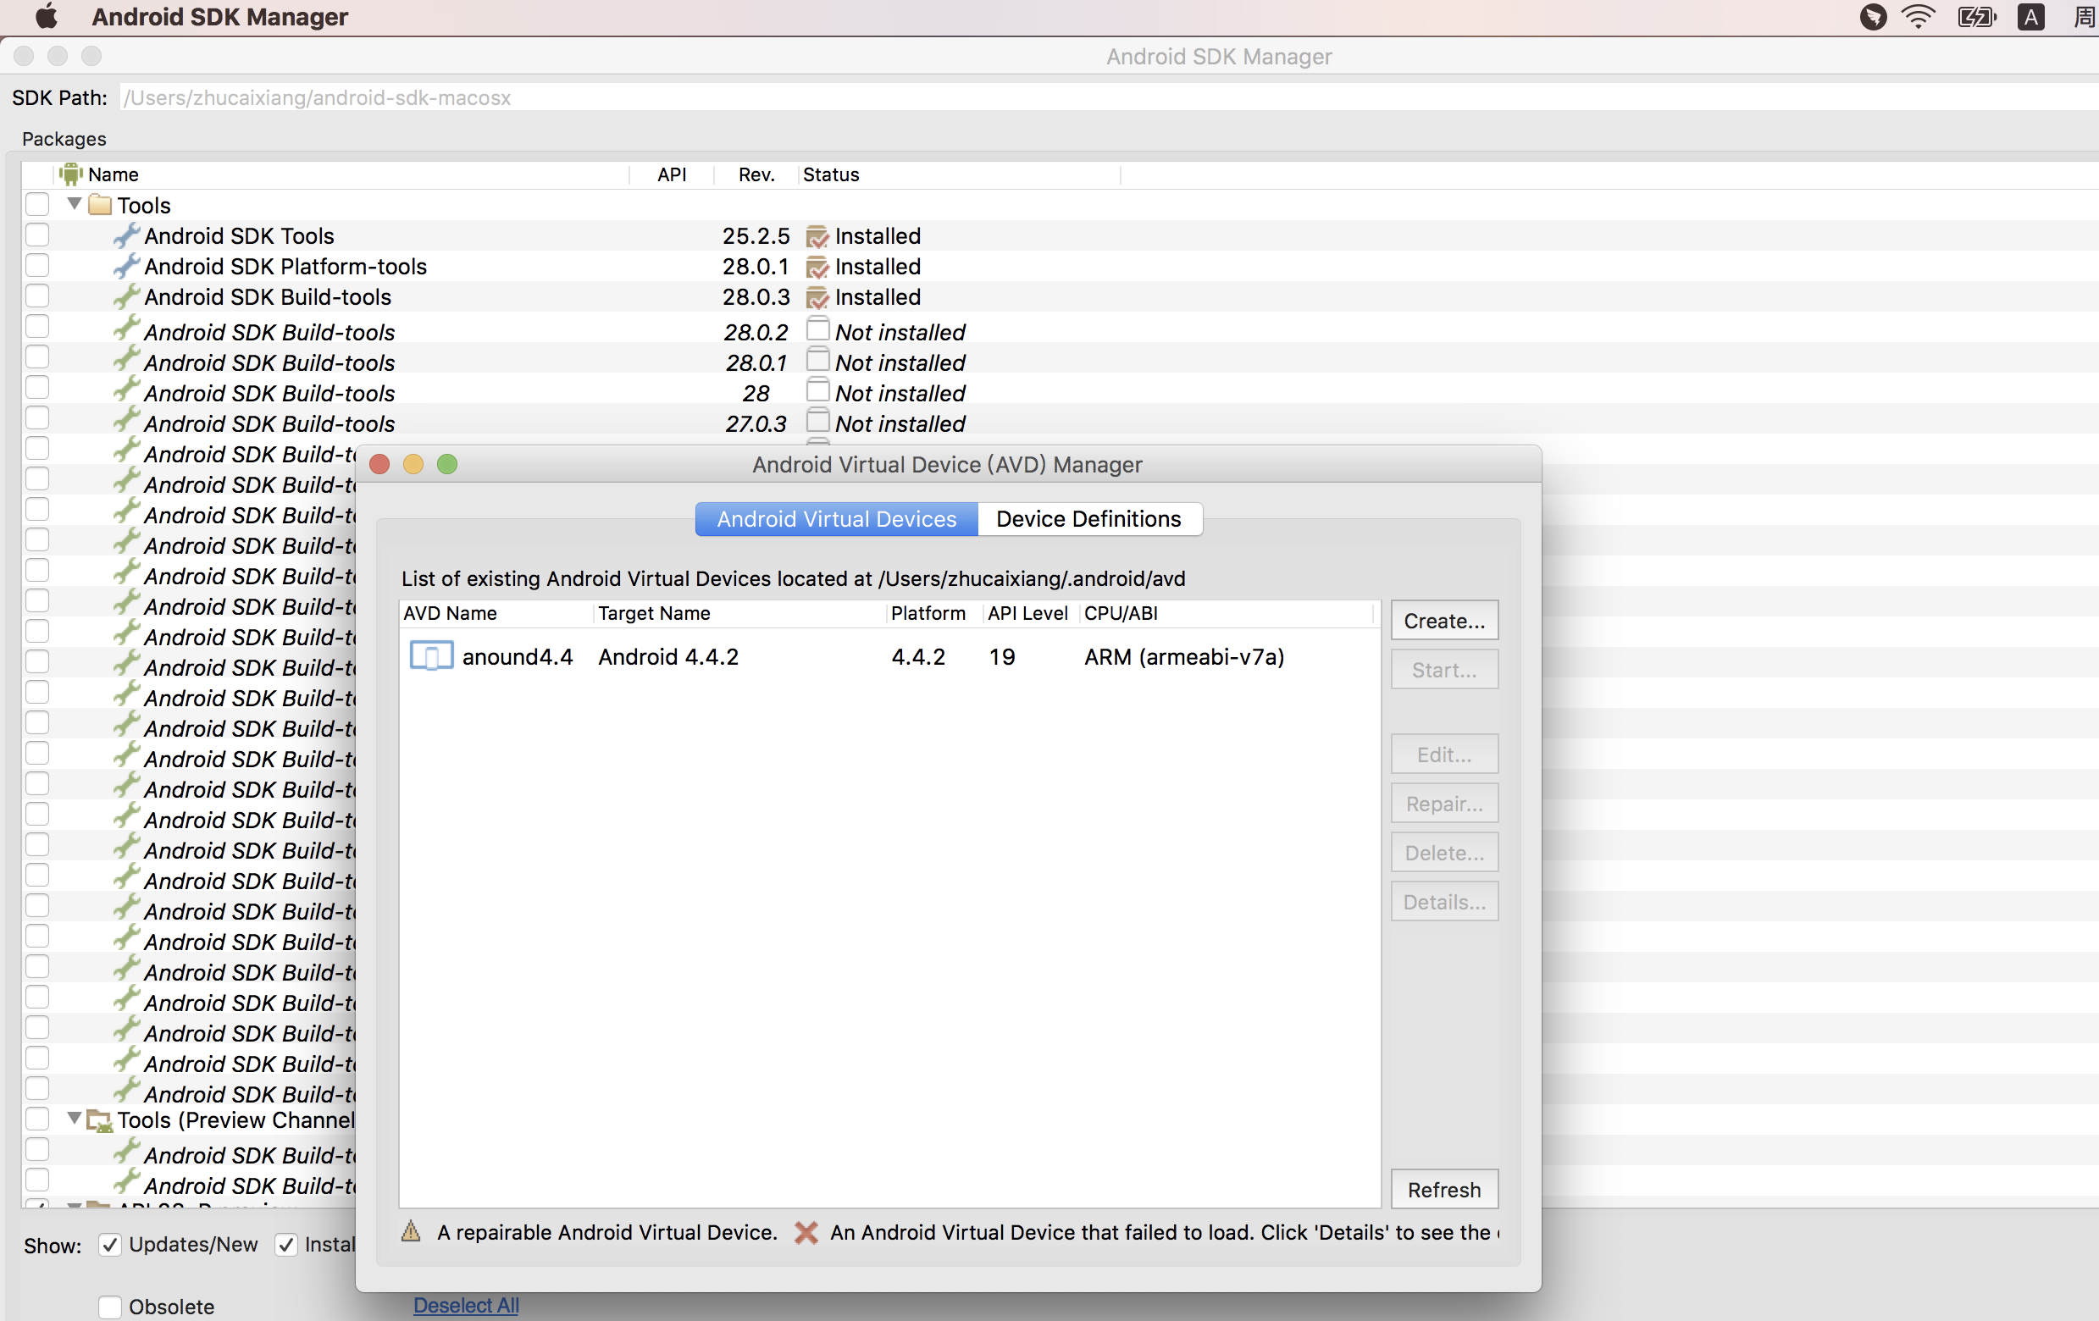Click the warning triangle repairable AVD icon
Image resolution: width=2099 pixels, height=1321 pixels.
tap(411, 1231)
